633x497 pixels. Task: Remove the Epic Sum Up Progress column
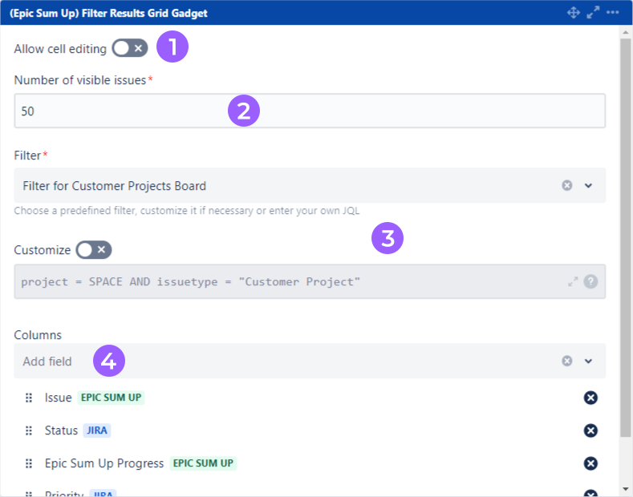click(590, 463)
